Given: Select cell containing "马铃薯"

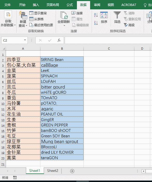Looking at the screenshot, I should click(23, 103).
